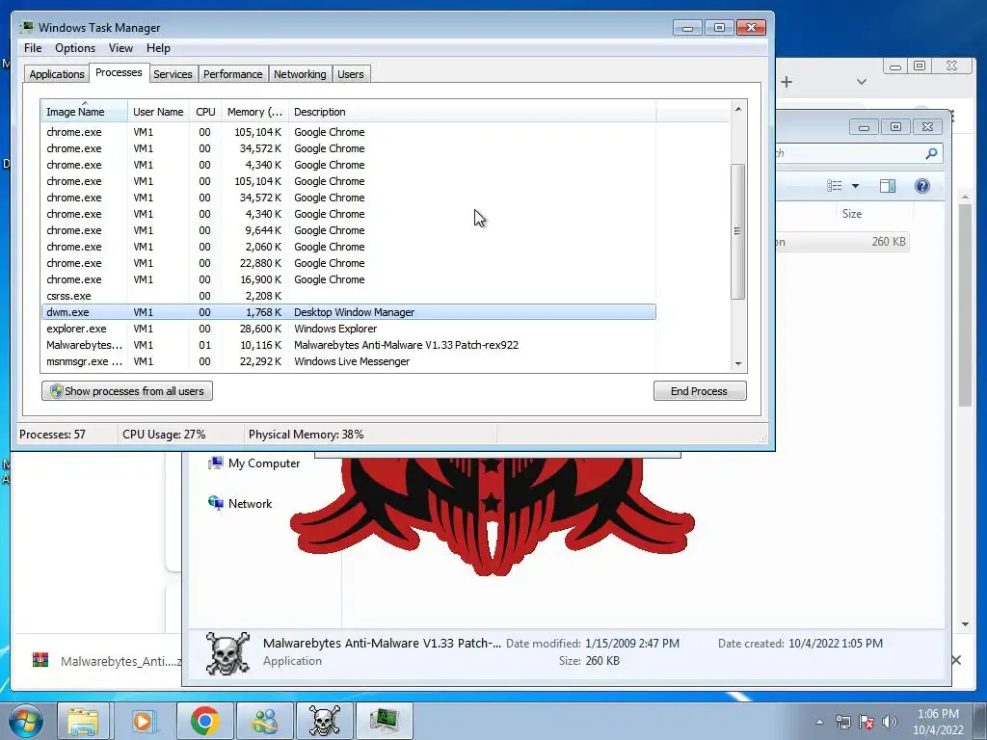This screenshot has height=740, width=987.
Task: Open Windows Explorer from the taskbar
Action: (x=83, y=721)
